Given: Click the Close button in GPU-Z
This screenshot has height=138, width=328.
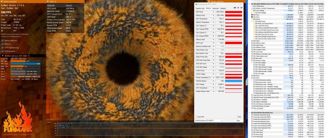Looking at the screenshot, I should [x=238, y=121].
